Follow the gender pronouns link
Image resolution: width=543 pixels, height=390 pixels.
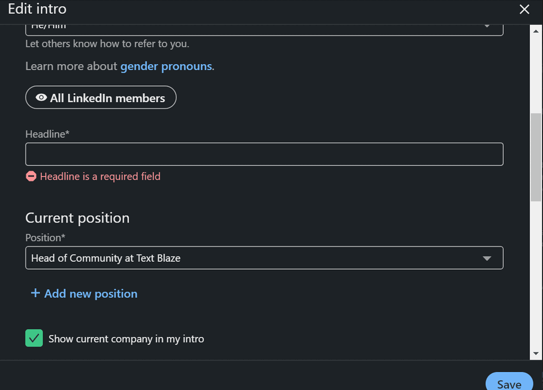click(x=166, y=67)
